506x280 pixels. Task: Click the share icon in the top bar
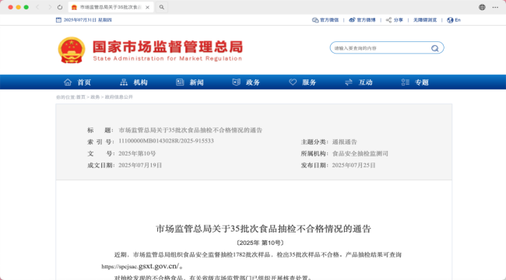(389, 20)
